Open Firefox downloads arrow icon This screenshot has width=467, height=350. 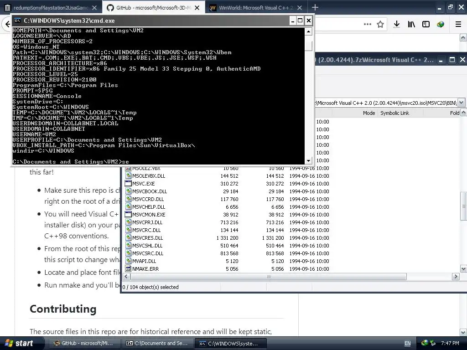396,25
